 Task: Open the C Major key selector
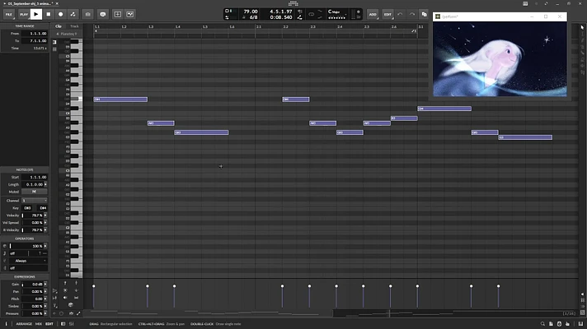pyautogui.click(x=336, y=12)
